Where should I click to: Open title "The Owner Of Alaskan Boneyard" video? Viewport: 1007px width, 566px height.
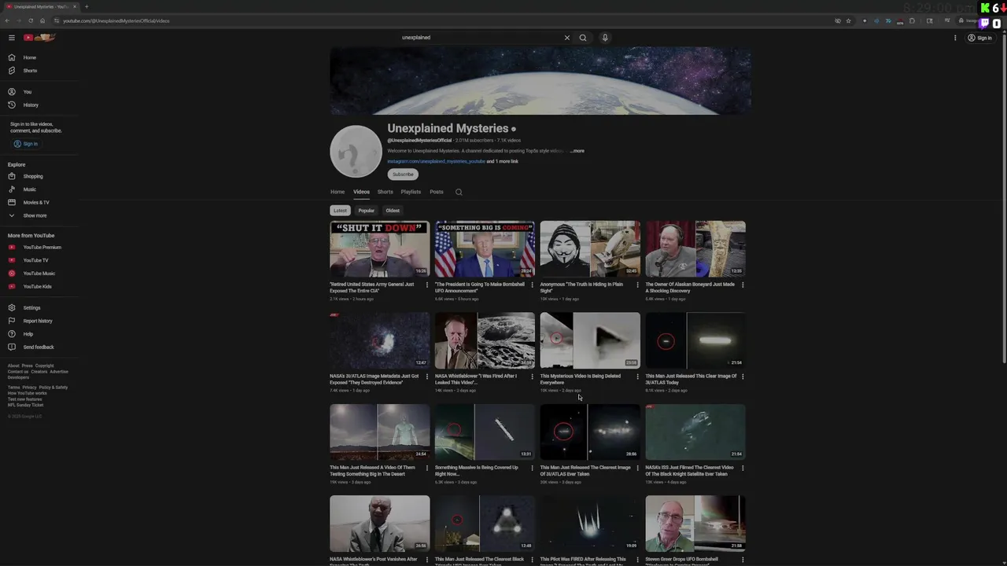click(690, 288)
